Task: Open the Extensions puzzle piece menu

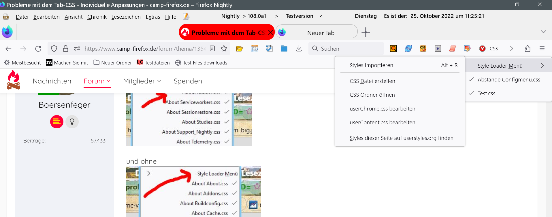Action: click(527, 49)
